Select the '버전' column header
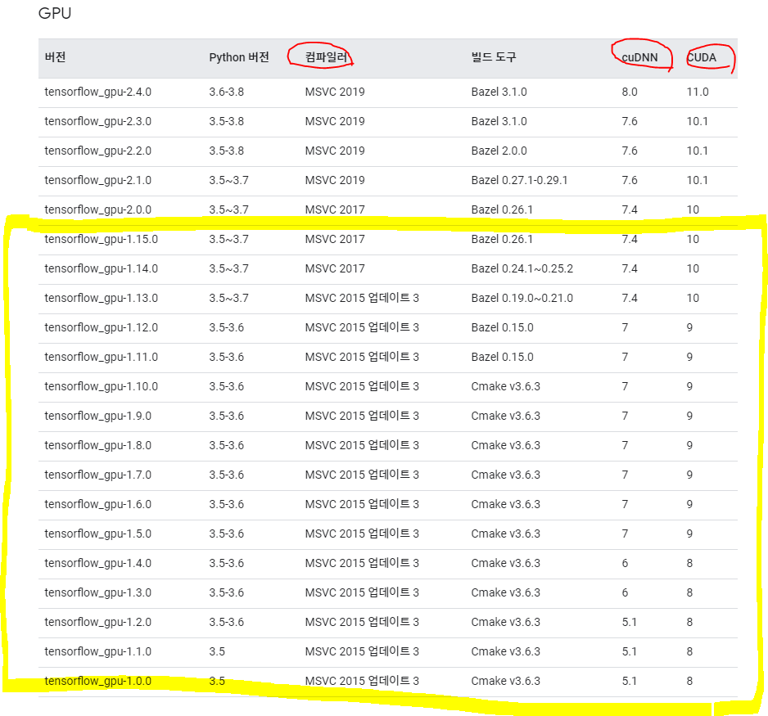This screenshot has height=716, width=768. [x=55, y=57]
